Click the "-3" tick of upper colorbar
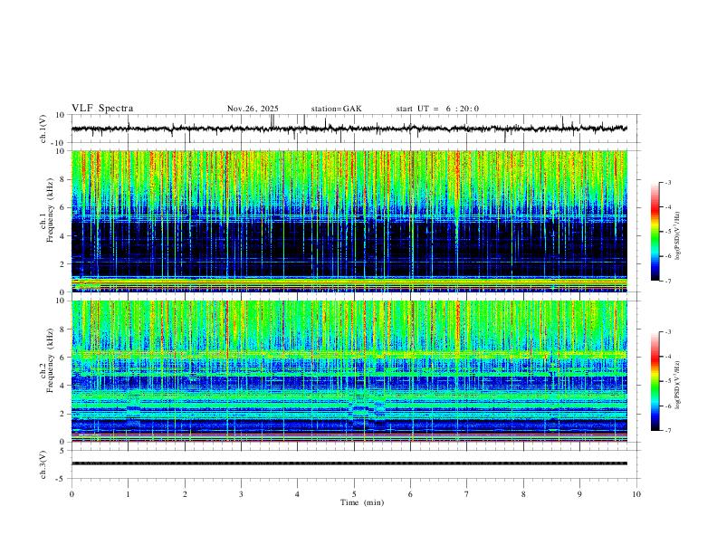The height and width of the screenshot is (554, 717). click(667, 182)
